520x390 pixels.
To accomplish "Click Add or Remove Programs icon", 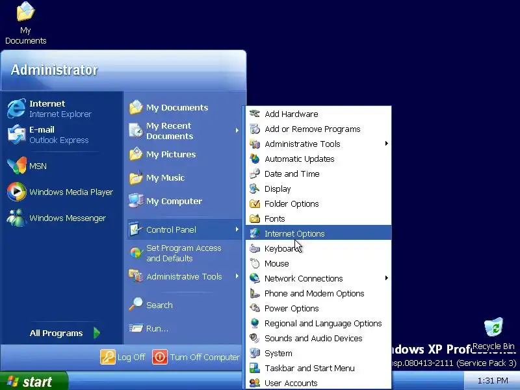I will (x=255, y=129).
